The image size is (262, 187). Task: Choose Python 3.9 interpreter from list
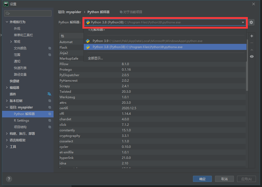click(x=165, y=41)
